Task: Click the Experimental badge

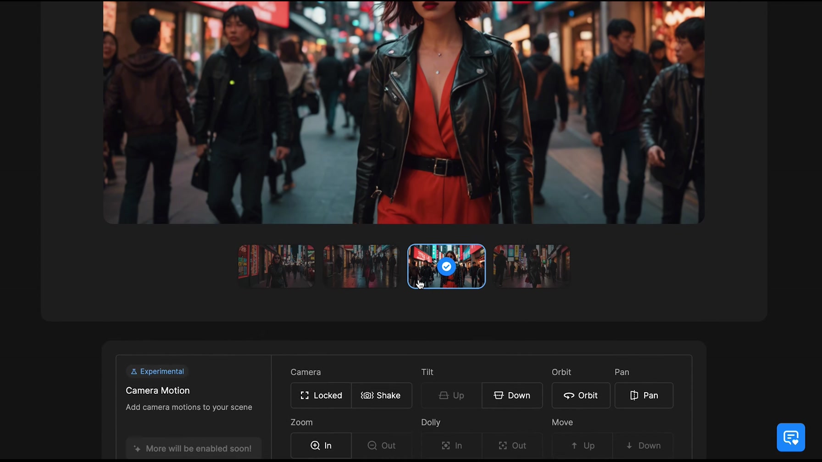Action: (x=157, y=371)
